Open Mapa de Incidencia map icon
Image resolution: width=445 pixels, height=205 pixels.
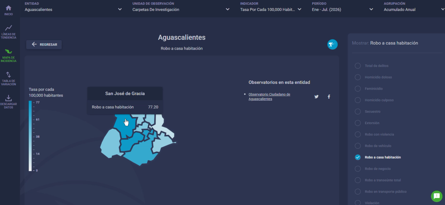click(x=9, y=52)
